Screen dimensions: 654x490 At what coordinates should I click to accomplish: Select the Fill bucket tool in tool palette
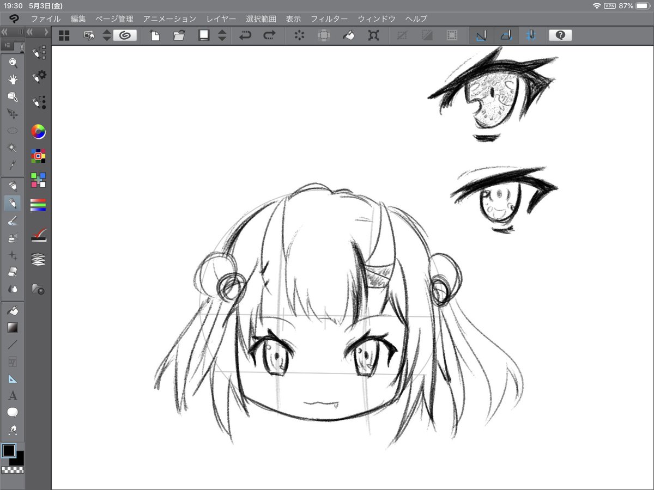[x=13, y=311]
